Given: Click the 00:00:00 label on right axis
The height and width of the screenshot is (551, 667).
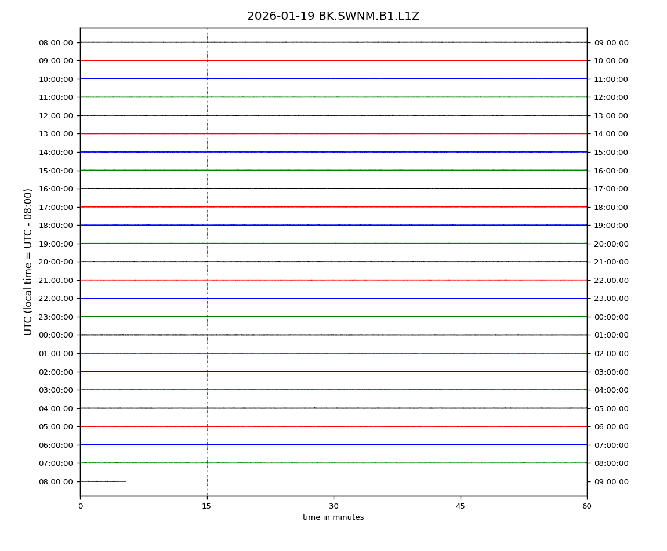Looking at the screenshot, I should [x=611, y=317].
